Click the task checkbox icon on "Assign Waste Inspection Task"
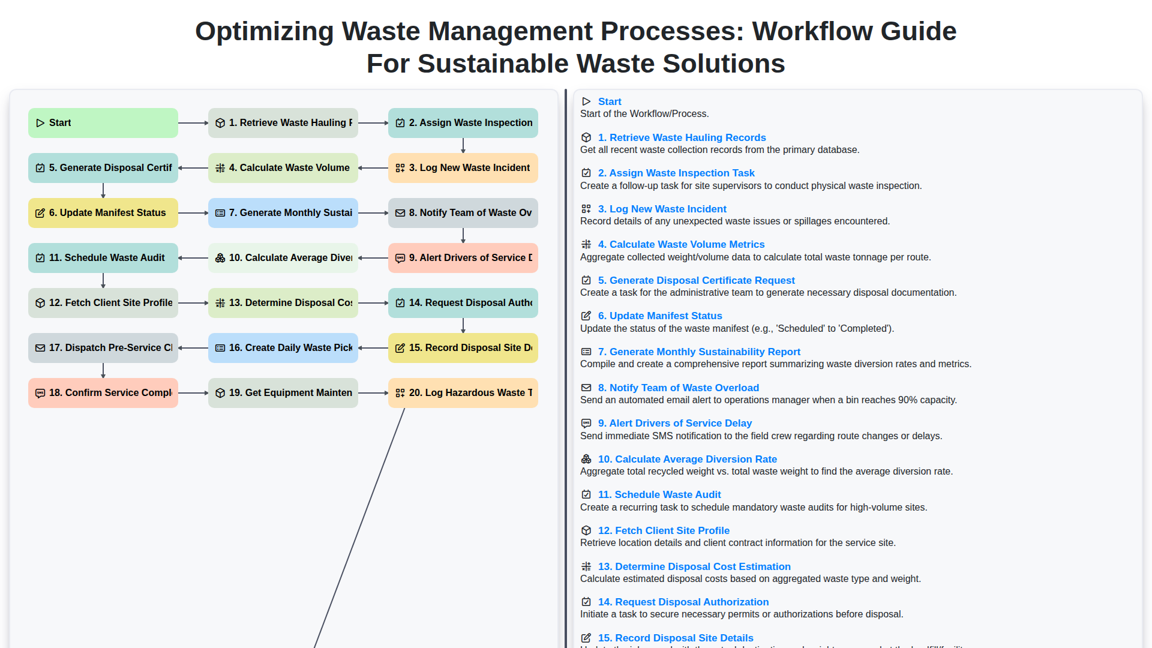Screen dimensions: 1152x648 click(400, 122)
